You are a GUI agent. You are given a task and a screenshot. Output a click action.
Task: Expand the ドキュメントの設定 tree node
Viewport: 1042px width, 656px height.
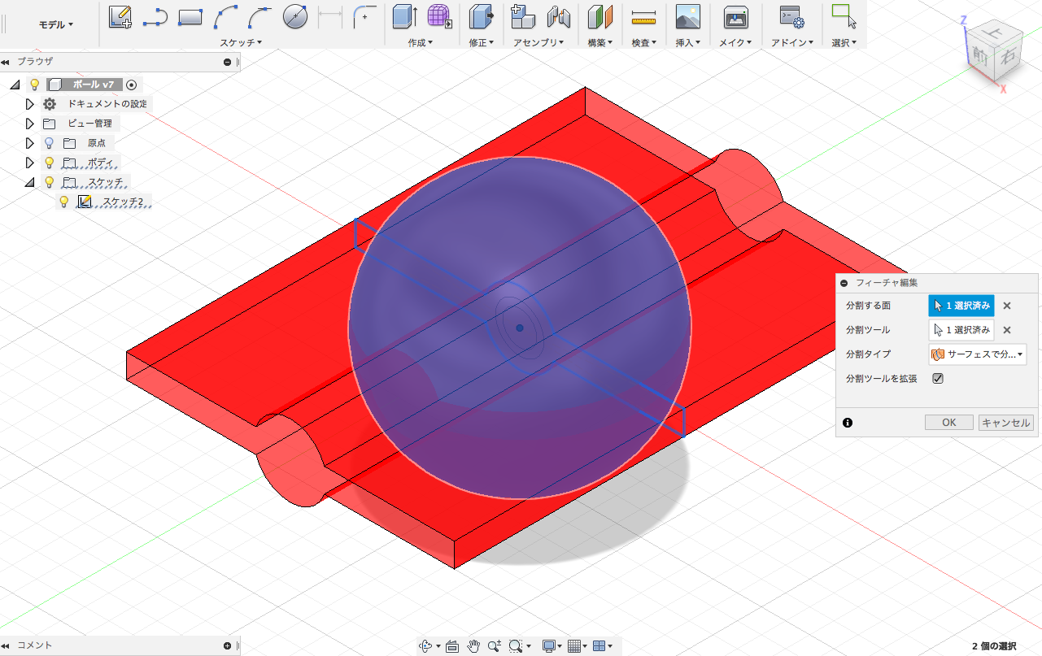tap(30, 104)
